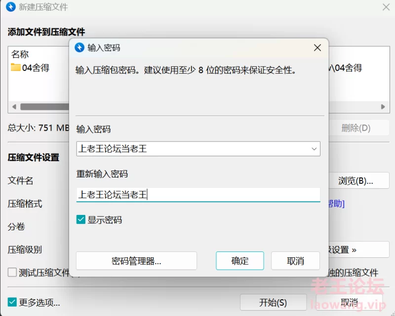Click the 总大小: 751 MB text
This screenshot has width=395, height=316.
coord(39,128)
